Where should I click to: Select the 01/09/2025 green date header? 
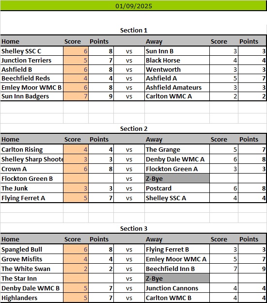134,6
